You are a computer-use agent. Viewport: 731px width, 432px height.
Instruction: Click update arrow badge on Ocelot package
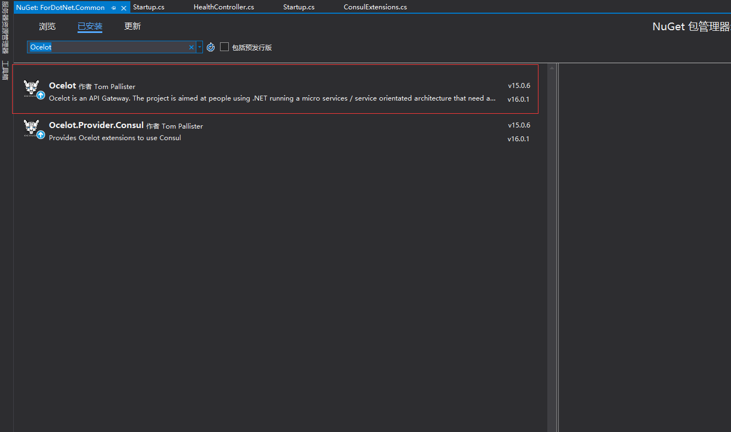click(41, 95)
